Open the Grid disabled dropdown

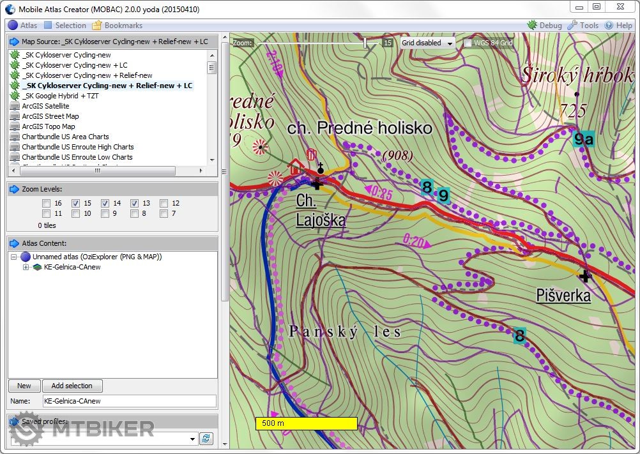427,43
